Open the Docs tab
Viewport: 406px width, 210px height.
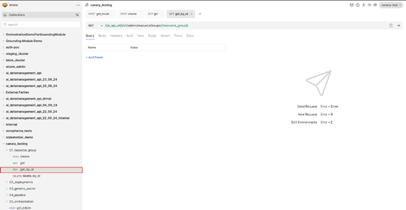click(190, 36)
